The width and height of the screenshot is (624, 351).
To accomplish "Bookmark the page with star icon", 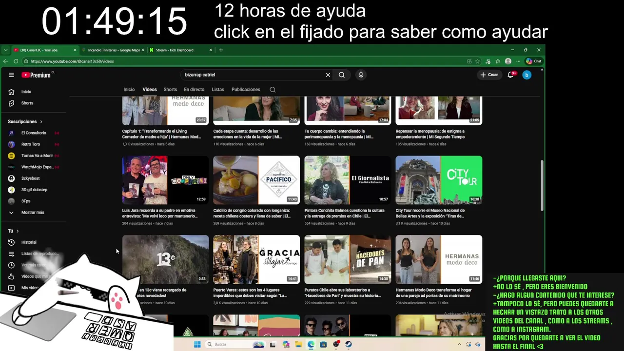I will pos(478,61).
